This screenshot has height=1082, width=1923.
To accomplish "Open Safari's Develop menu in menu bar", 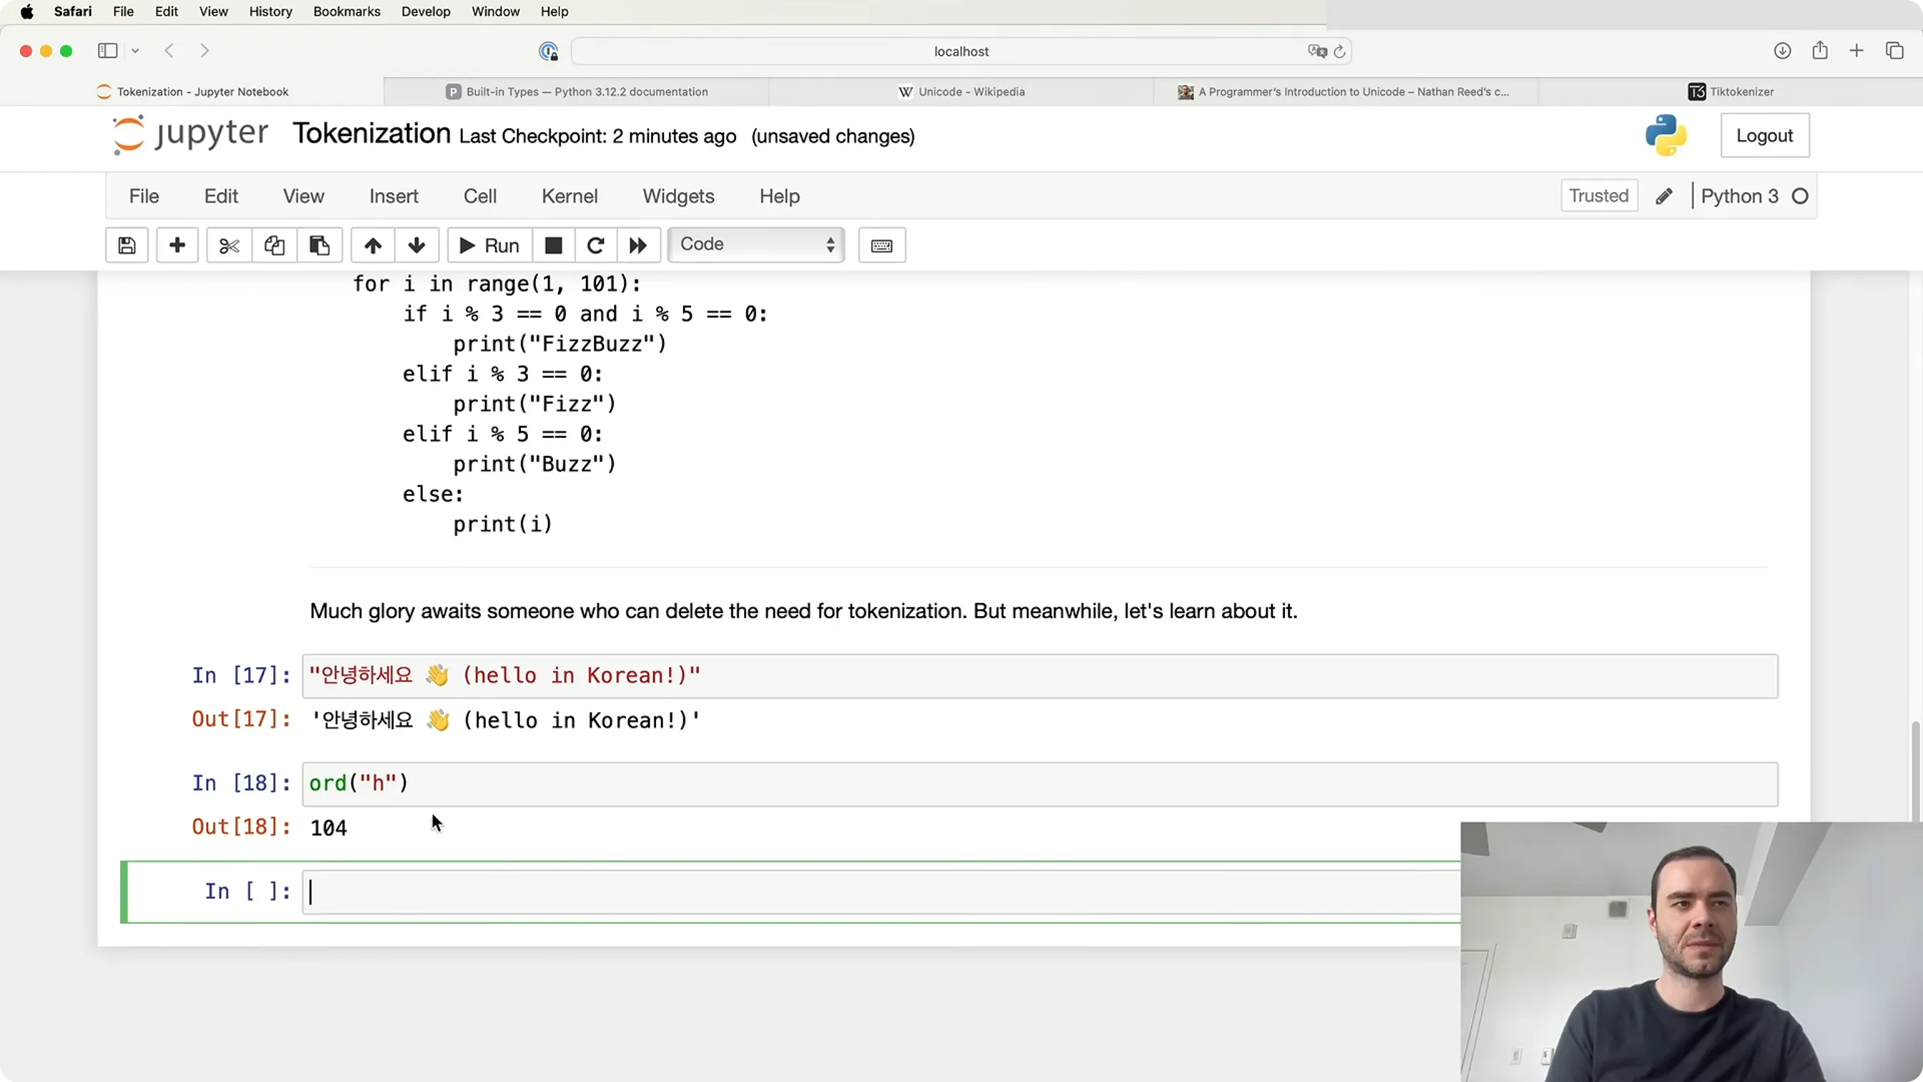I will click(426, 11).
